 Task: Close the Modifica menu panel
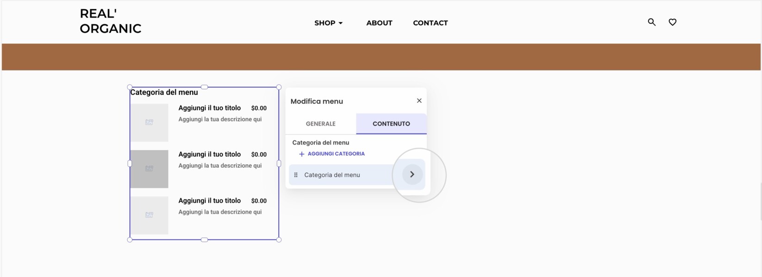click(x=419, y=101)
